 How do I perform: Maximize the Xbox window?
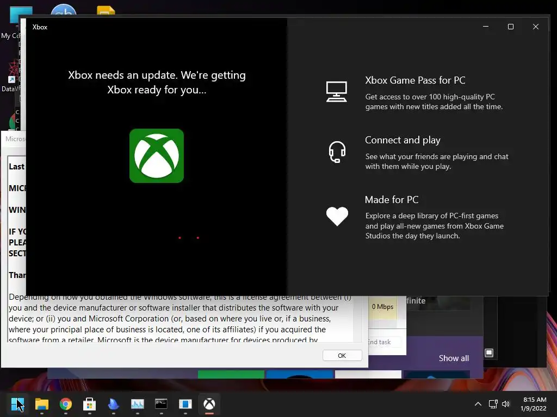click(510, 27)
